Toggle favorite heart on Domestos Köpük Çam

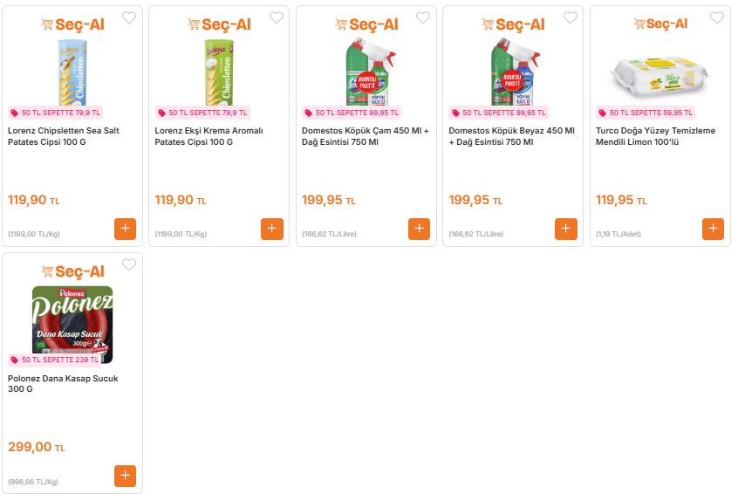coord(423,17)
